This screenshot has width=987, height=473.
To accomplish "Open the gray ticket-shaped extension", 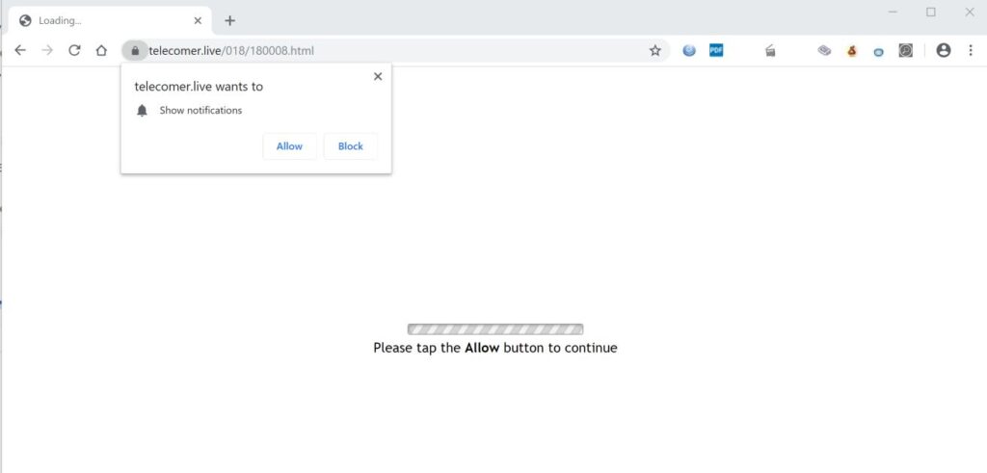I will pyautogui.click(x=824, y=51).
